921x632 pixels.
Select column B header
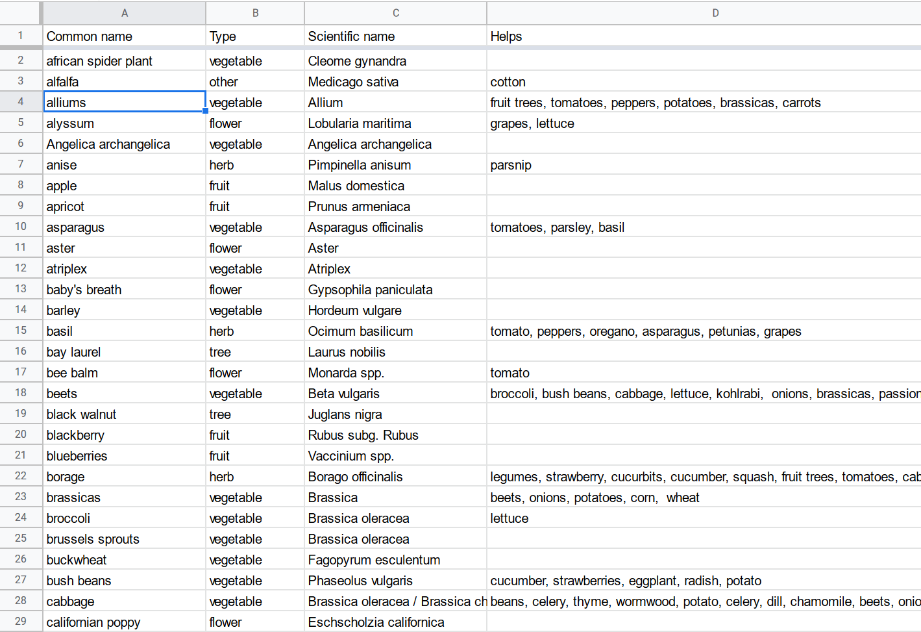(255, 13)
